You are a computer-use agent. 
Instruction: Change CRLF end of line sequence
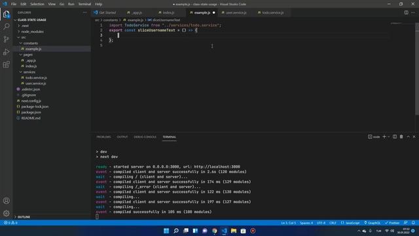click(x=333, y=223)
